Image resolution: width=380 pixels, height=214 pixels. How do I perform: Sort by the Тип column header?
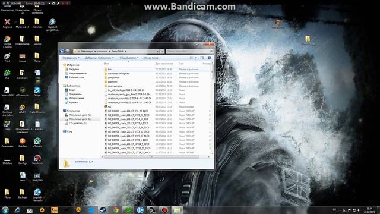(181, 64)
